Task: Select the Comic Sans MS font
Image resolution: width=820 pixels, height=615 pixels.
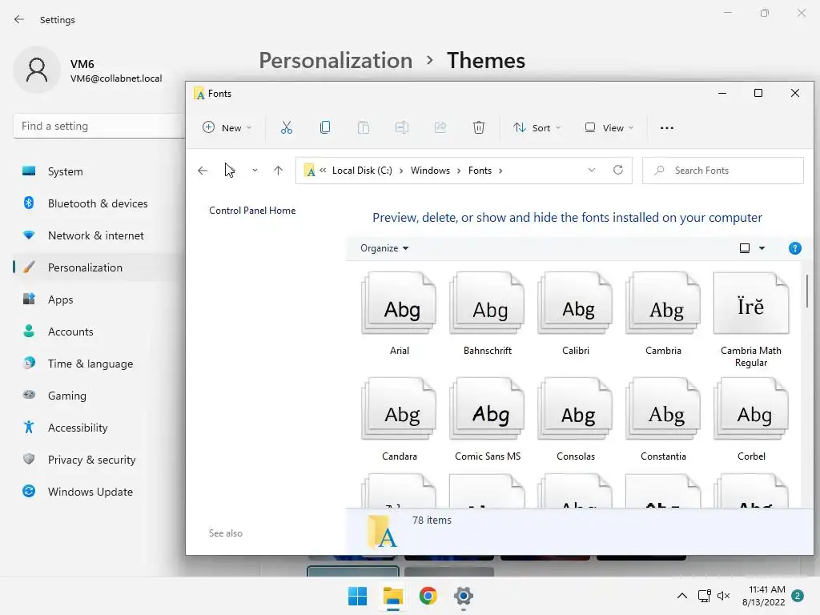Action: click(488, 420)
